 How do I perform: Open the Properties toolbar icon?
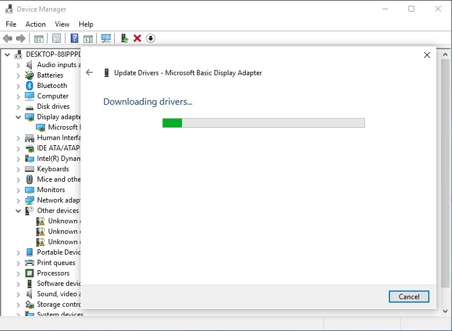click(x=57, y=38)
